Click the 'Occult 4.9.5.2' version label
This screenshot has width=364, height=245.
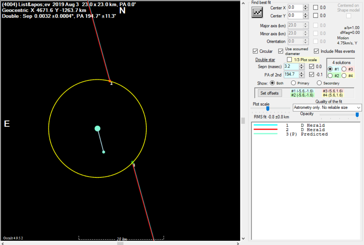[13, 238]
